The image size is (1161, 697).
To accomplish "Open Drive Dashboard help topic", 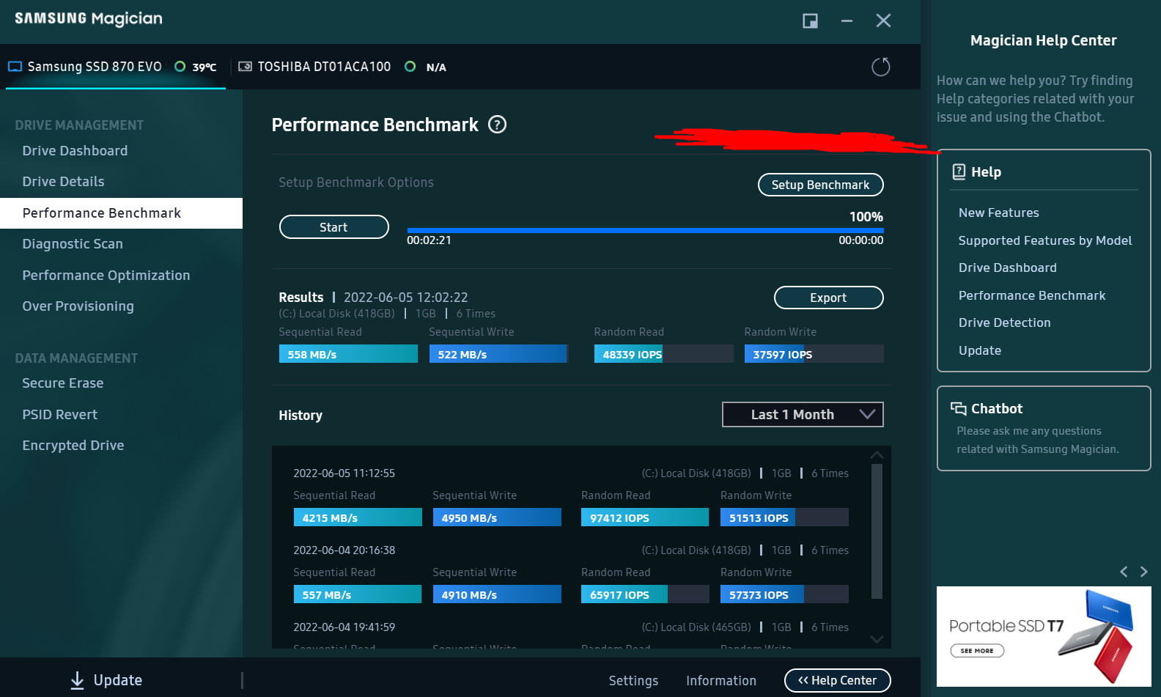I will pos(1008,268).
